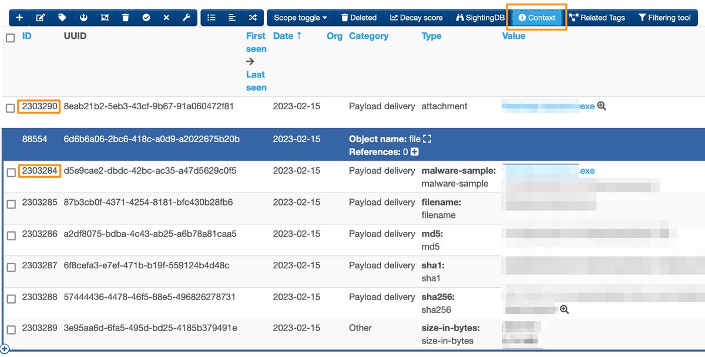The width and height of the screenshot is (705, 357).
Task: Sort by the Date column header
Action: (x=287, y=36)
